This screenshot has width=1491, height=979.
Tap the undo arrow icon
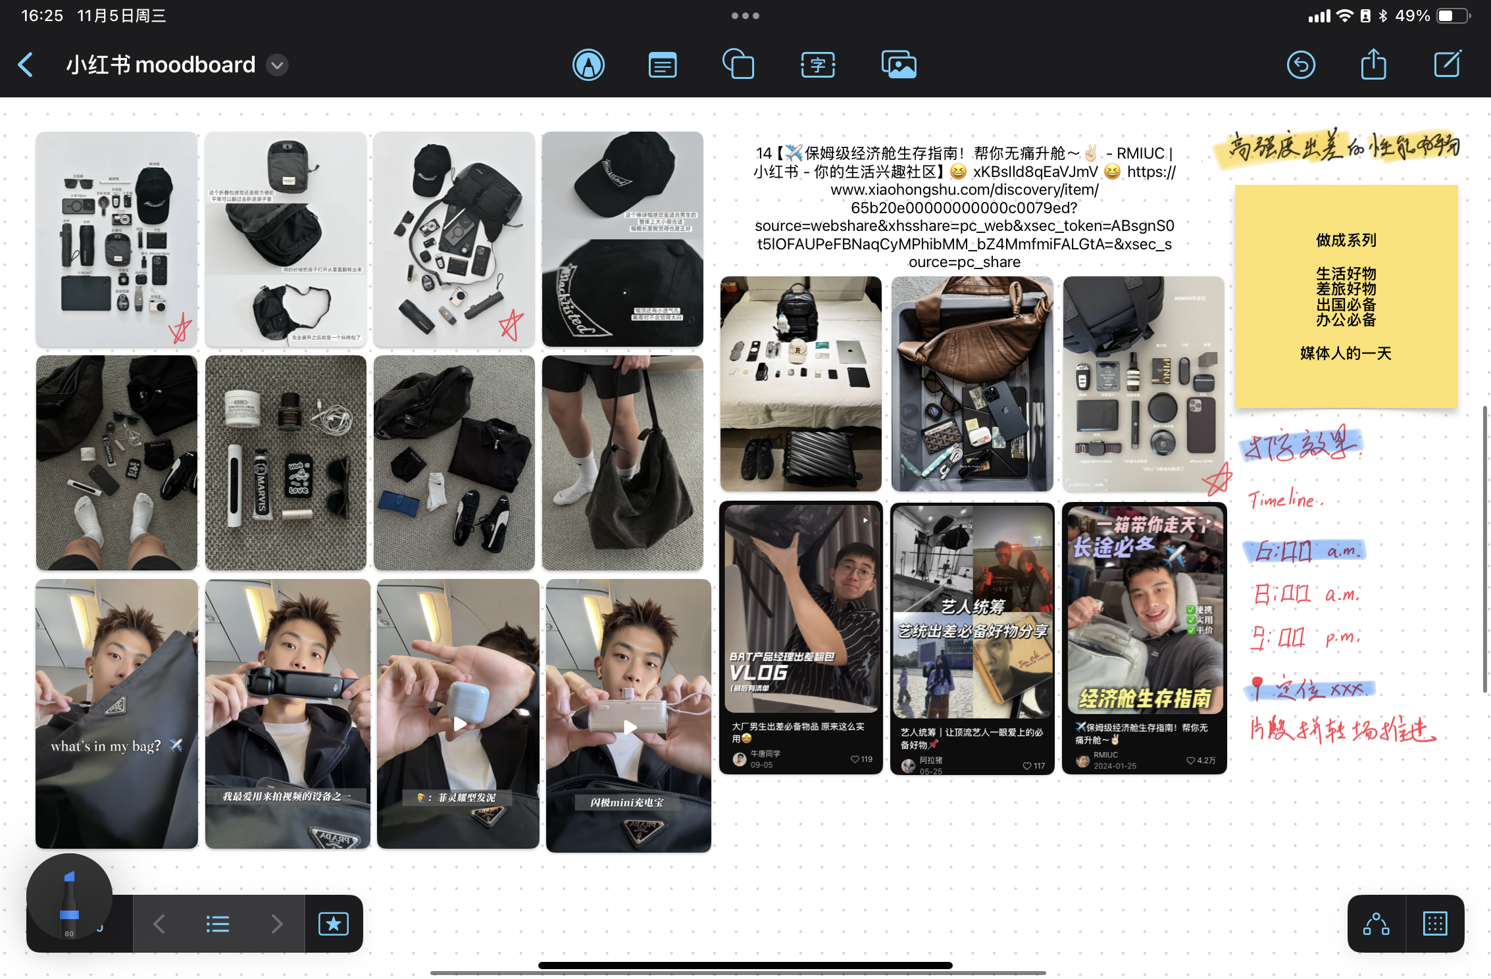1301,65
